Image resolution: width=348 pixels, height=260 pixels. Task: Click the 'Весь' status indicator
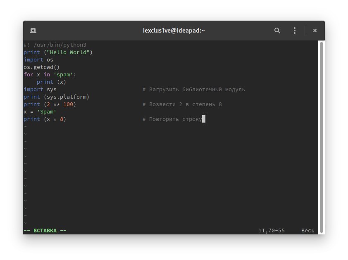pyautogui.click(x=307, y=231)
